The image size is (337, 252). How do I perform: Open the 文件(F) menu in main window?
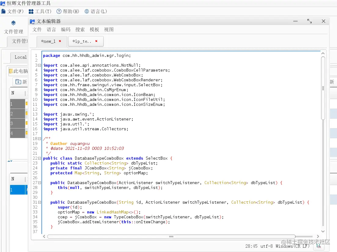(x=12, y=11)
